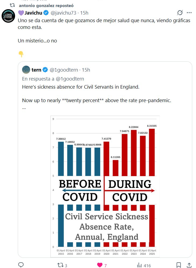
Task: Click the repost icon showing 3 reposts
Action: [x=60, y=265]
